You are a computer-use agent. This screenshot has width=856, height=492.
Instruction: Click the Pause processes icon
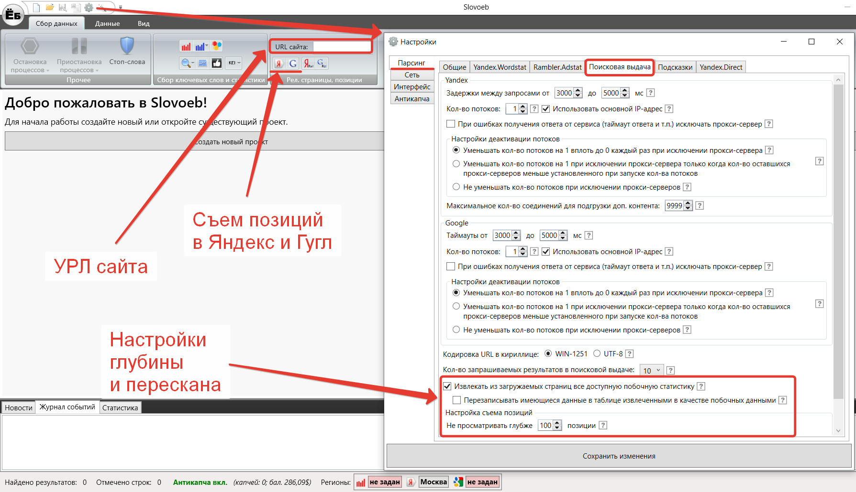[79, 46]
